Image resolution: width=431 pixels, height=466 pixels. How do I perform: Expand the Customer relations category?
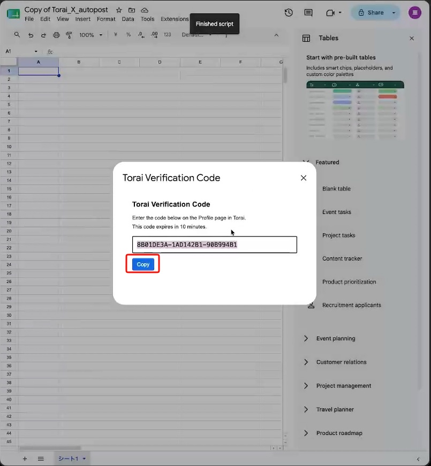click(x=306, y=362)
